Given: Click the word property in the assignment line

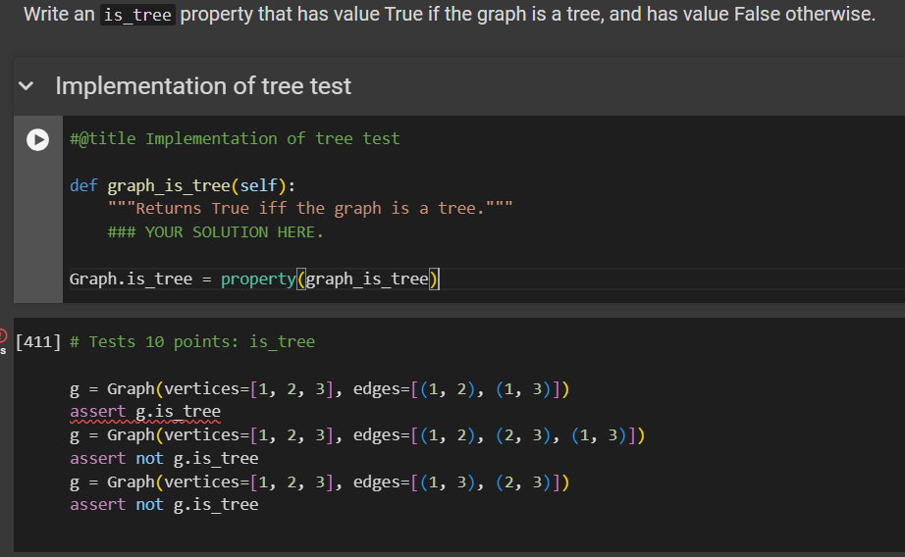Looking at the screenshot, I should pyautogui.click(x=257, y=279).
